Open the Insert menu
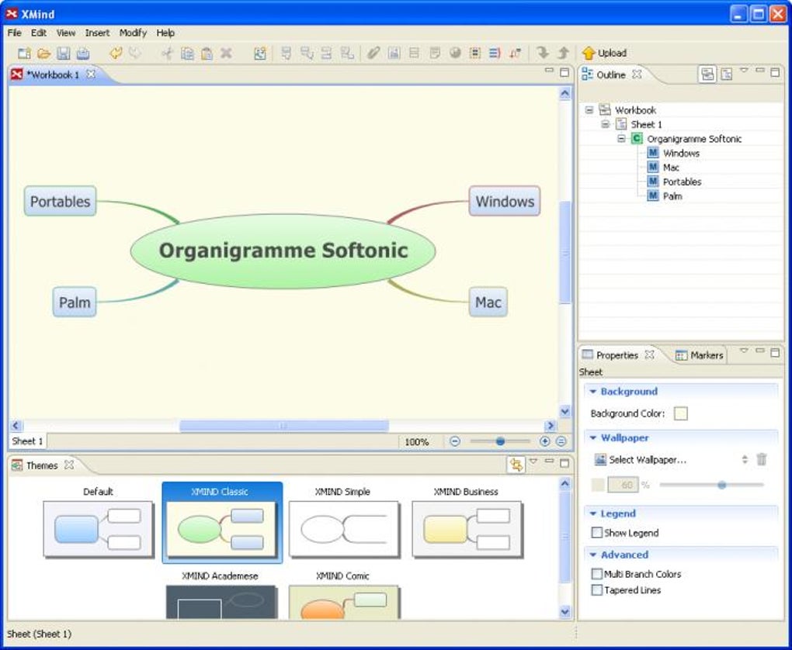 pos(97,33)
